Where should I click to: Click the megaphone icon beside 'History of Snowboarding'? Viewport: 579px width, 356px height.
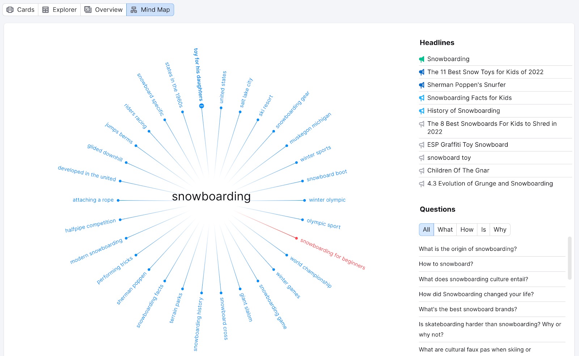pyautogui.click(x=422, y=111)
